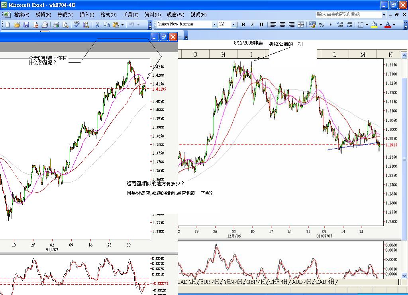This screenshot has width=408, height=295.
Task: Expand the Borders dropdown arrow
Action: (367, 25)
